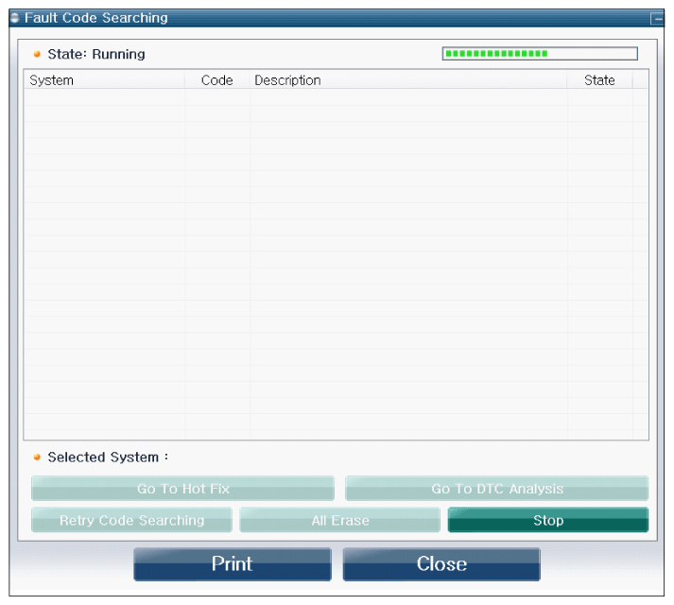Click the Selected System label
Screen dimensions: 674x605
click(108, 458)
